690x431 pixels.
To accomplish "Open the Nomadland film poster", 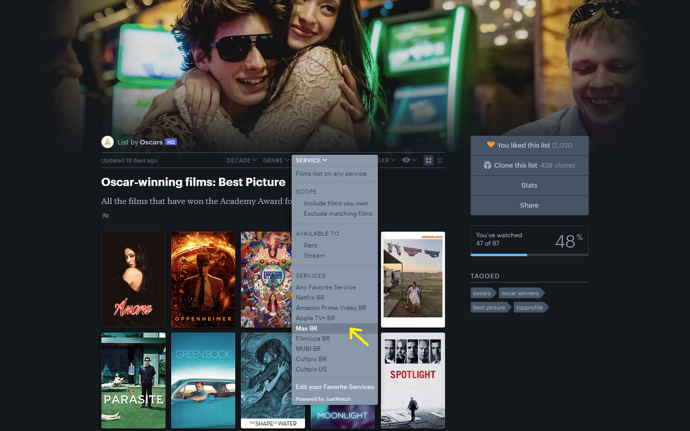I will [413, 280].
